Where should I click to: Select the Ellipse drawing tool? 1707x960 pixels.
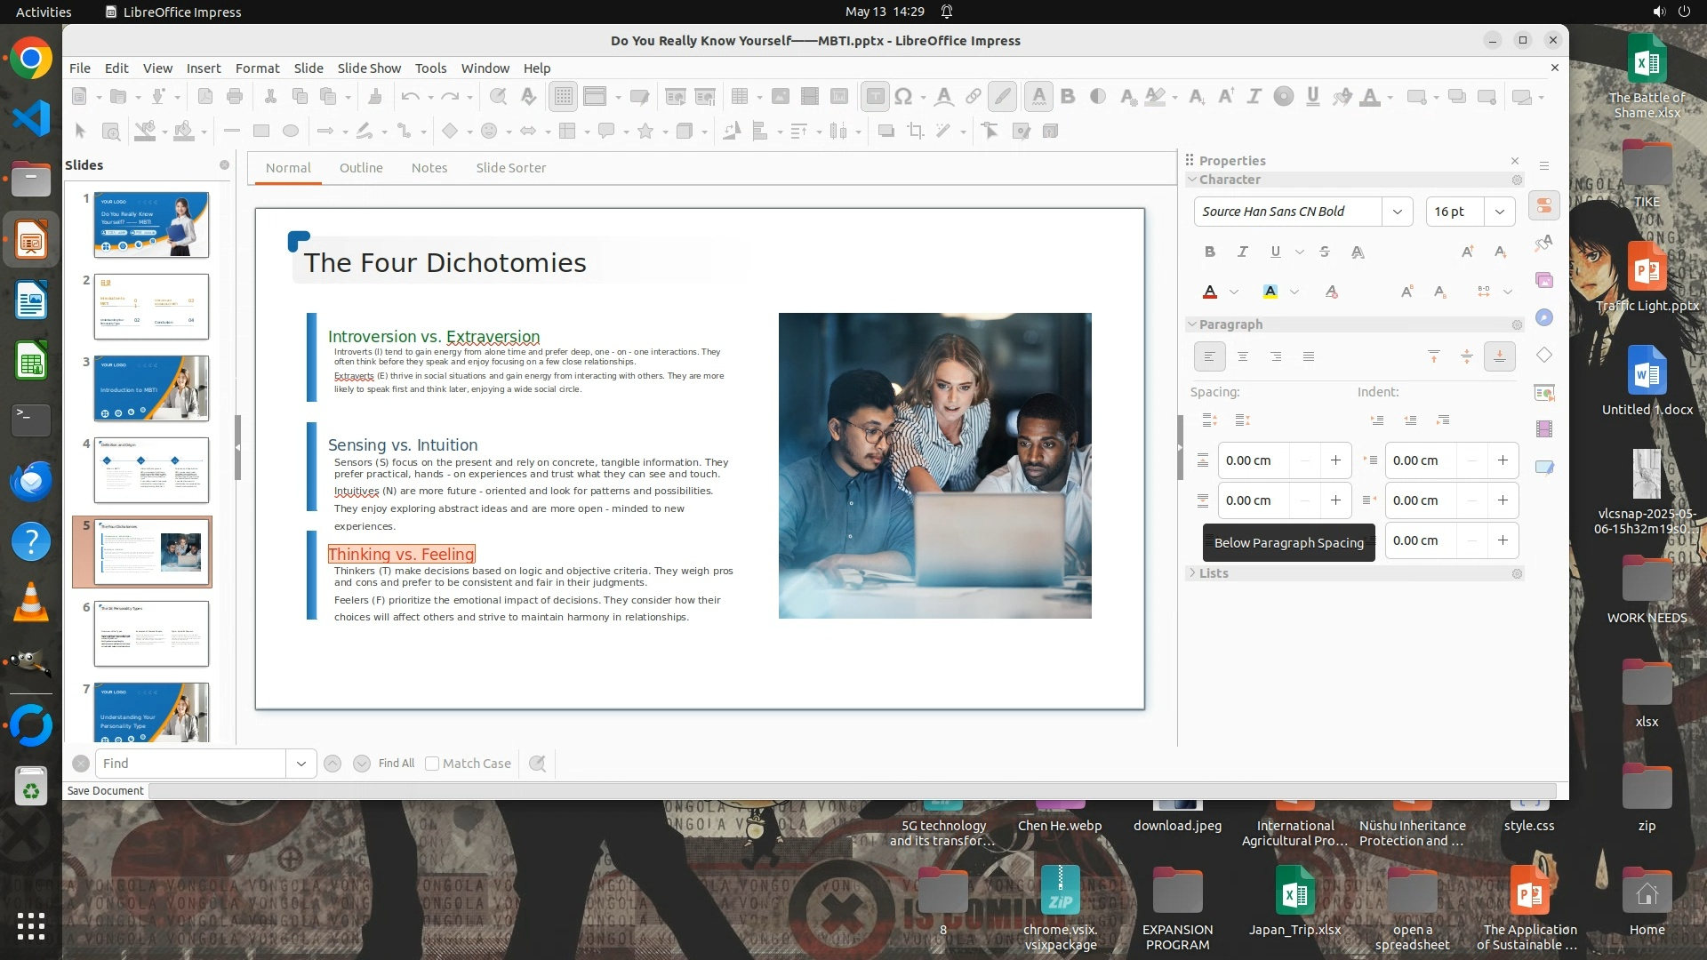click(291, 132)
